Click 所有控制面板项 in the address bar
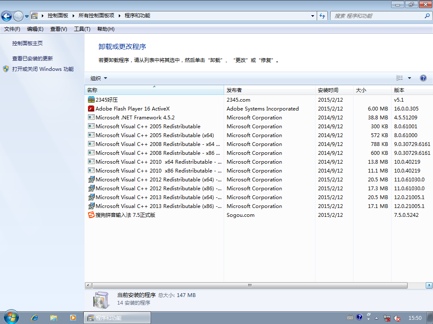This screenshot has height=324, width=433. click(x=96, y=16)
